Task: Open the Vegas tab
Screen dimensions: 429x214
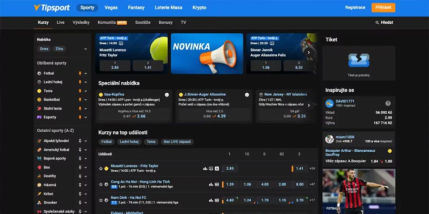Action: coord(111,8)
